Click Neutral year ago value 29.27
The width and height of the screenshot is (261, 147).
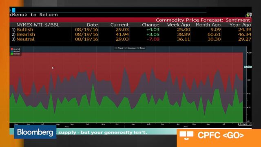[x=245, y=39]
